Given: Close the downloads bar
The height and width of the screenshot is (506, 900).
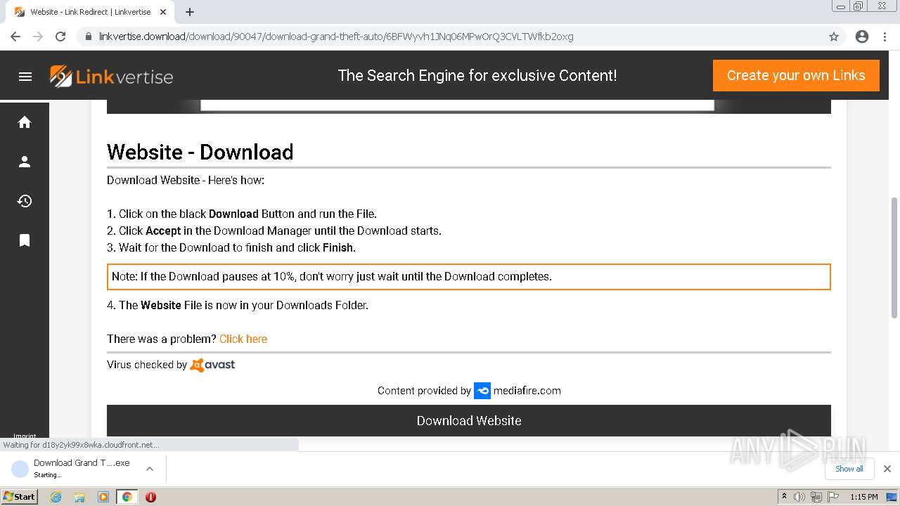Looking at the screenshot, I should coord(887,469).
